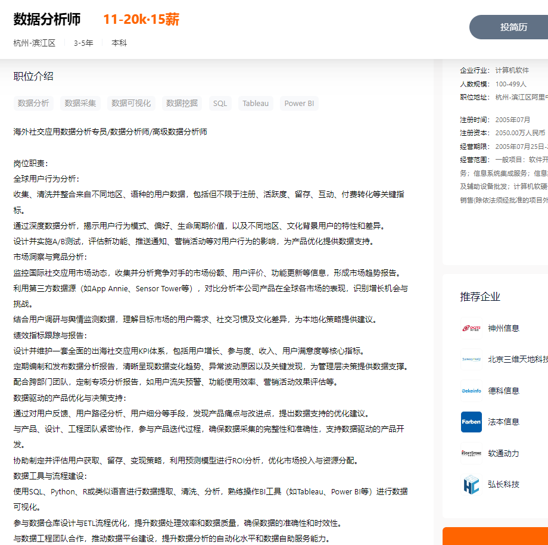Visit the 法本信息 company name link
Screen dimensions: 548x545
point(503,422)
